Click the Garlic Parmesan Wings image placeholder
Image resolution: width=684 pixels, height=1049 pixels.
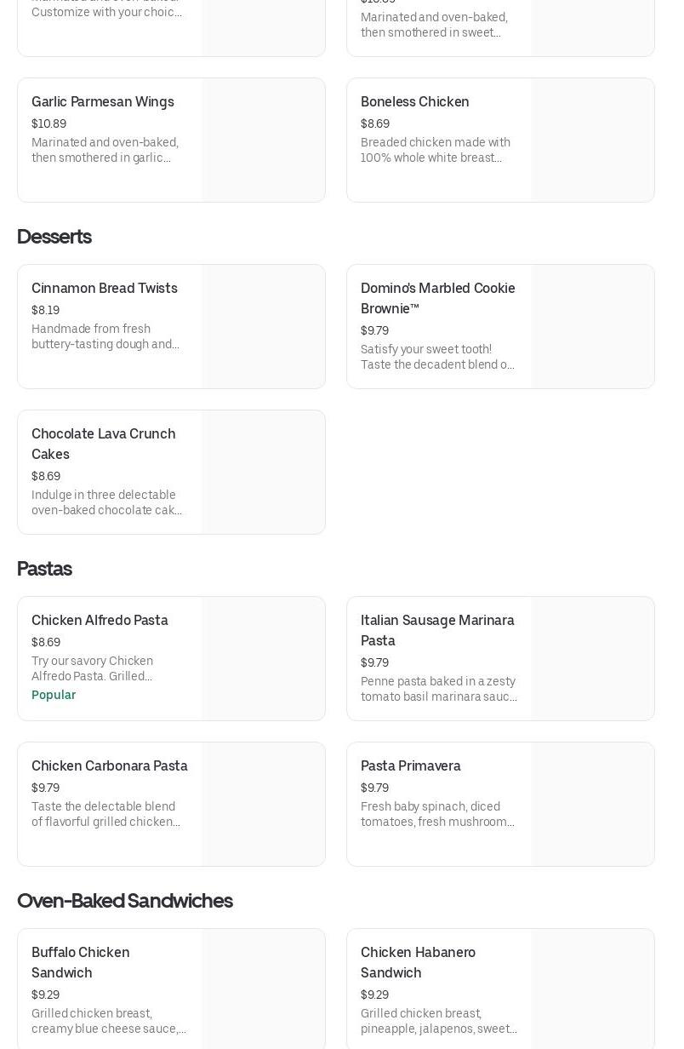coord(264,140)
